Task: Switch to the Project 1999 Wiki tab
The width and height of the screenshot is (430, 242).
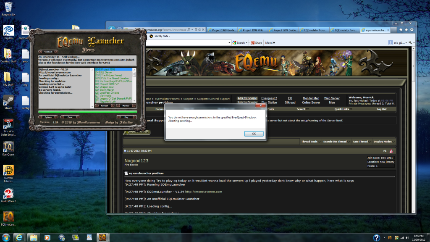Action: tap(252, 30)
